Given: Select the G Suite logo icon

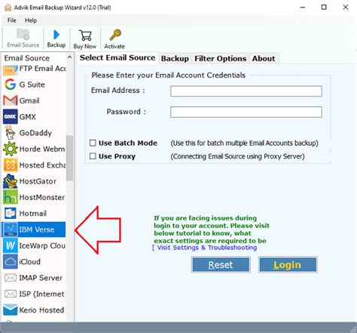Looking at the screenshot, I should tap(11, 85).
